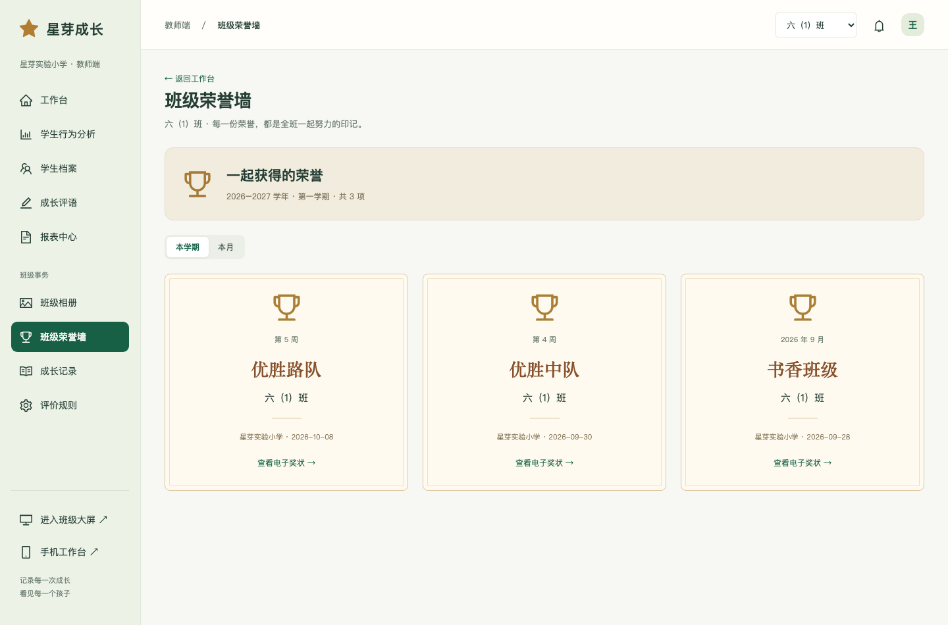Open 评价规则 in the sidebar
The height and width of the screenshot is (625, 948).
click(70, 405)
